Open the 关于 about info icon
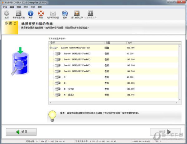This screenshot has width=187, height=144. coord(31,13)
